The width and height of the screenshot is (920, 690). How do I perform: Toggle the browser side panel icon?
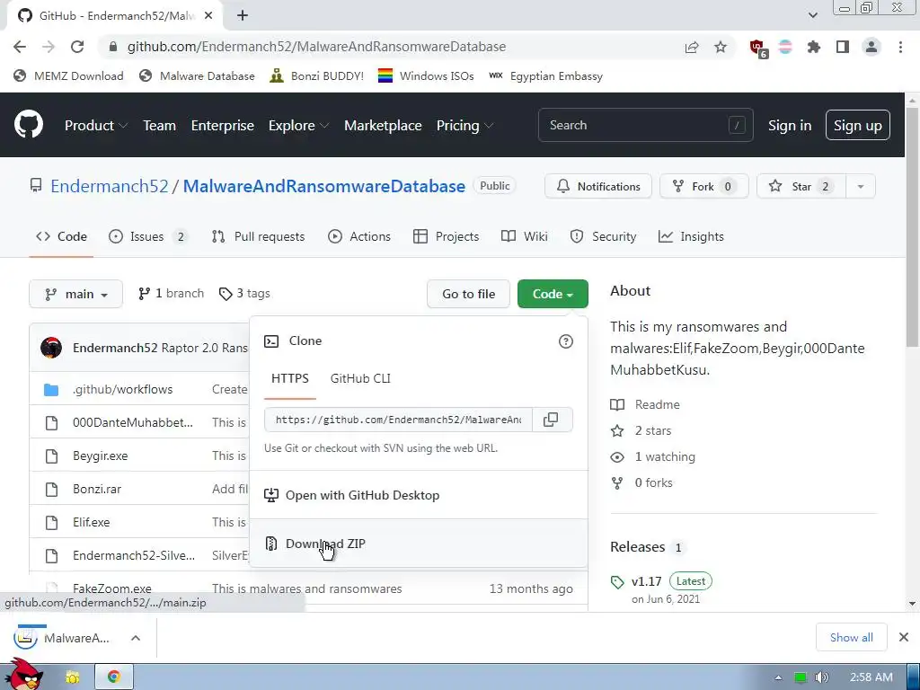click(x=843, y=47)
